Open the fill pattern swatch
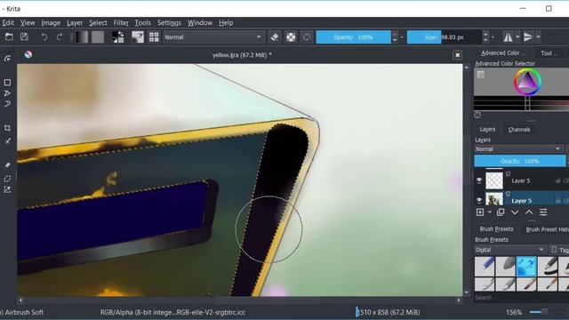Image resolution: width=569 pixels, height=320 pixels. pos(98,37)
